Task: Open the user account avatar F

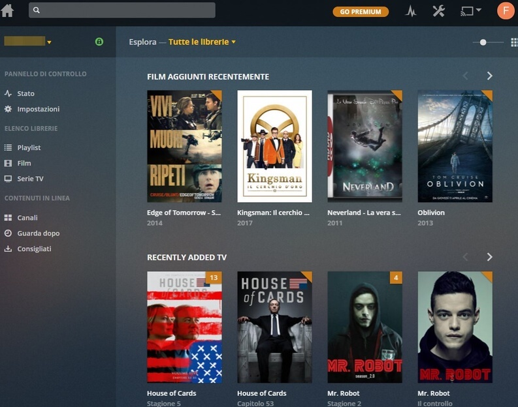Action: coord(506,10)
